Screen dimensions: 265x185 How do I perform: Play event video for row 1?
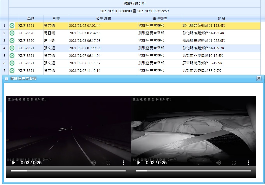pyautogui.click(x=12, y=26)
